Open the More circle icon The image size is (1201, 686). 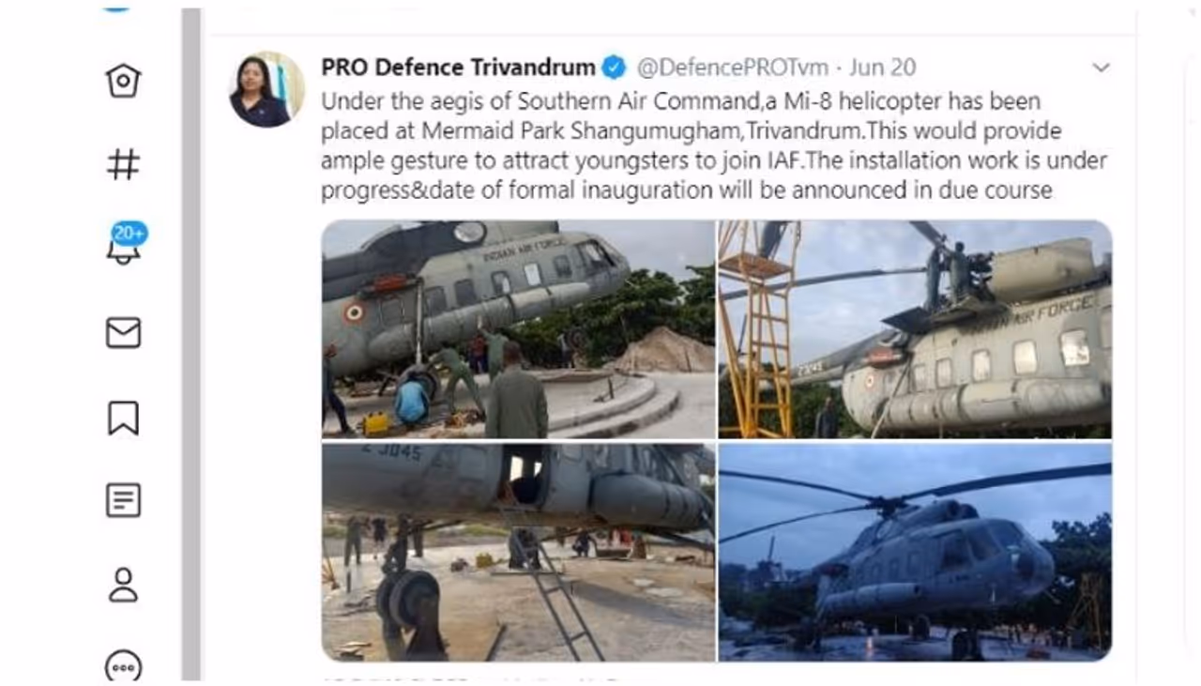pos(123,665)
